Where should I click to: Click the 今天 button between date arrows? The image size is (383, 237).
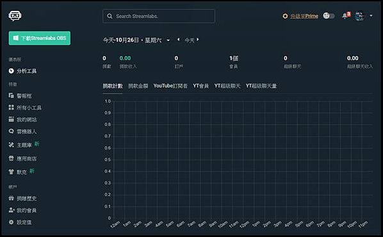tap(190, 40)
